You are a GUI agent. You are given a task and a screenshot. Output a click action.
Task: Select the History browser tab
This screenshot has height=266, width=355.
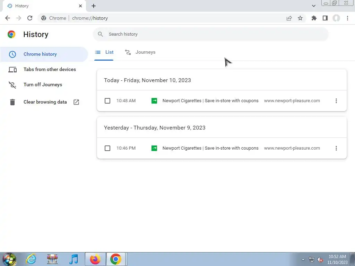pos(44,6)
